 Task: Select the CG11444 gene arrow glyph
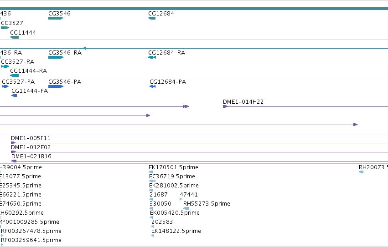tap(14, 37)
